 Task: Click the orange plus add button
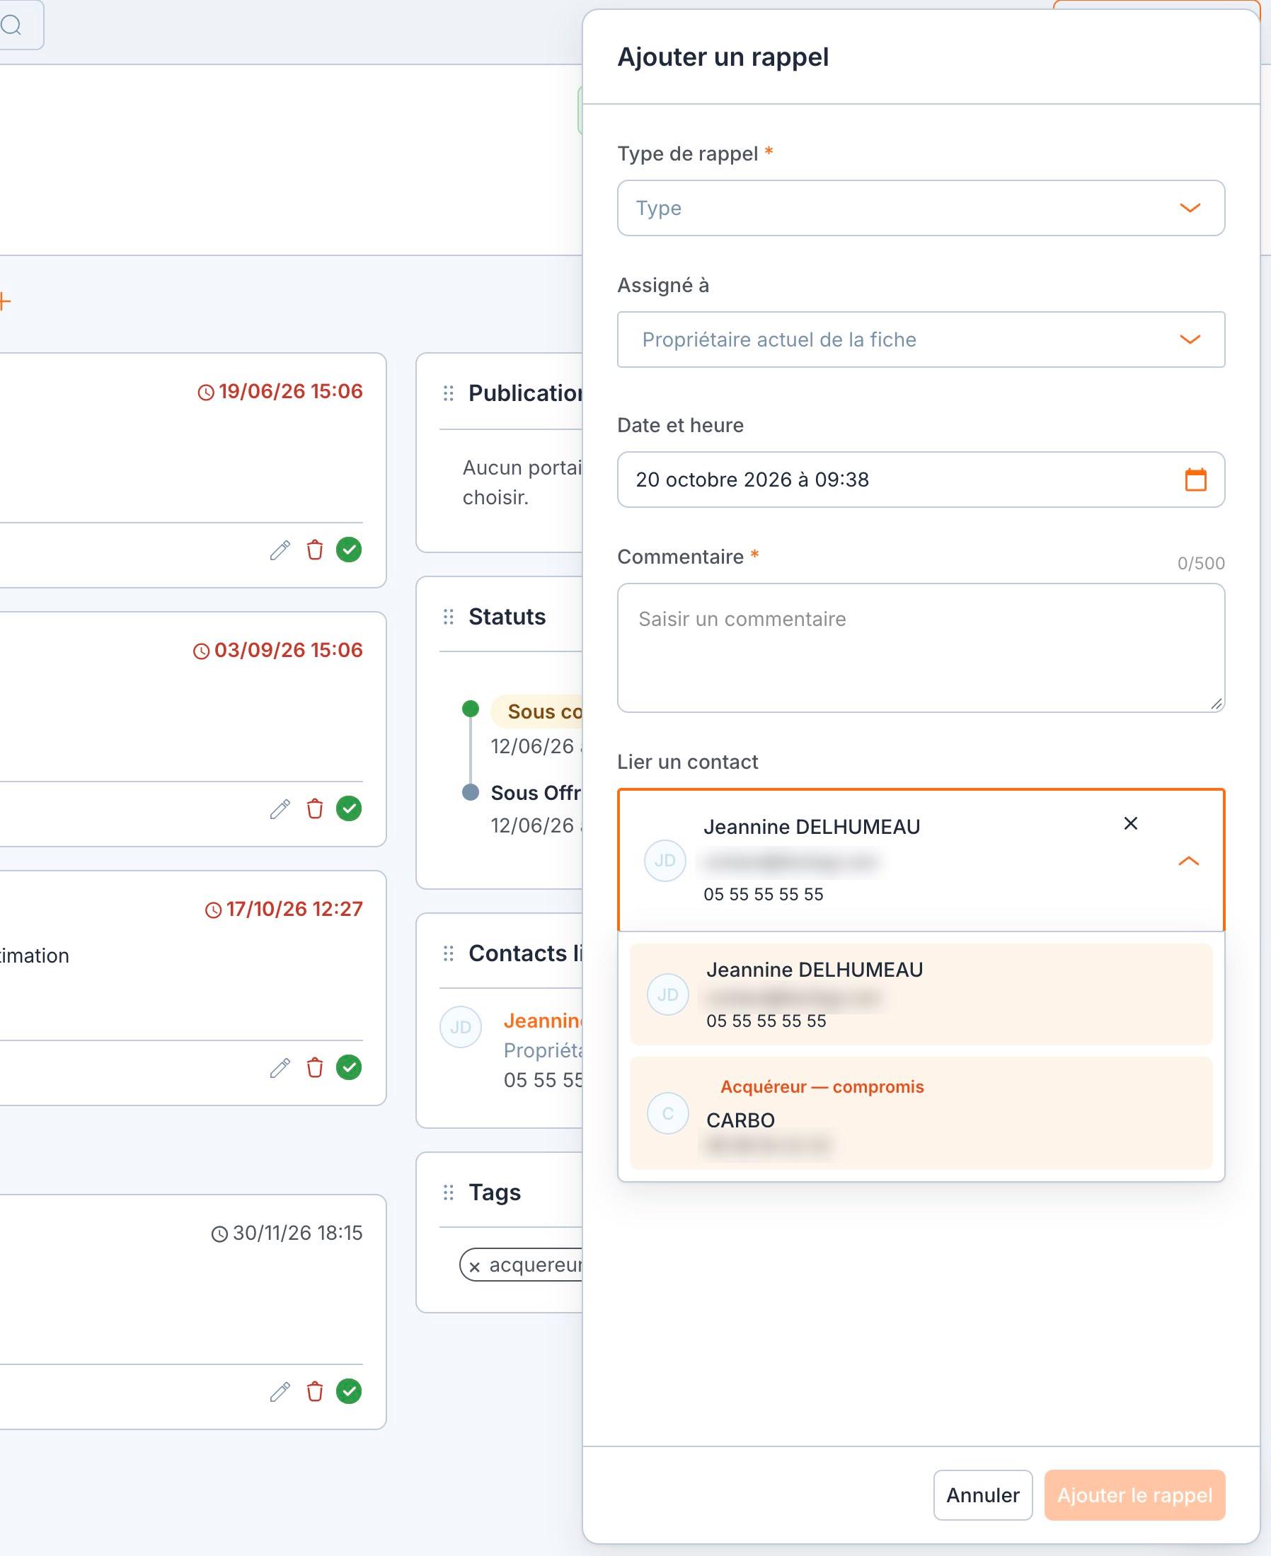pos(4,301)
